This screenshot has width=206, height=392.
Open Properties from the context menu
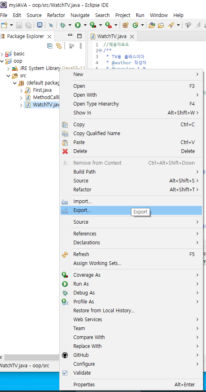coord(131,385)
